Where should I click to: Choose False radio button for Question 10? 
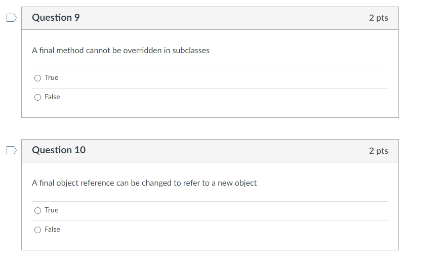click(x=37, y=230)
